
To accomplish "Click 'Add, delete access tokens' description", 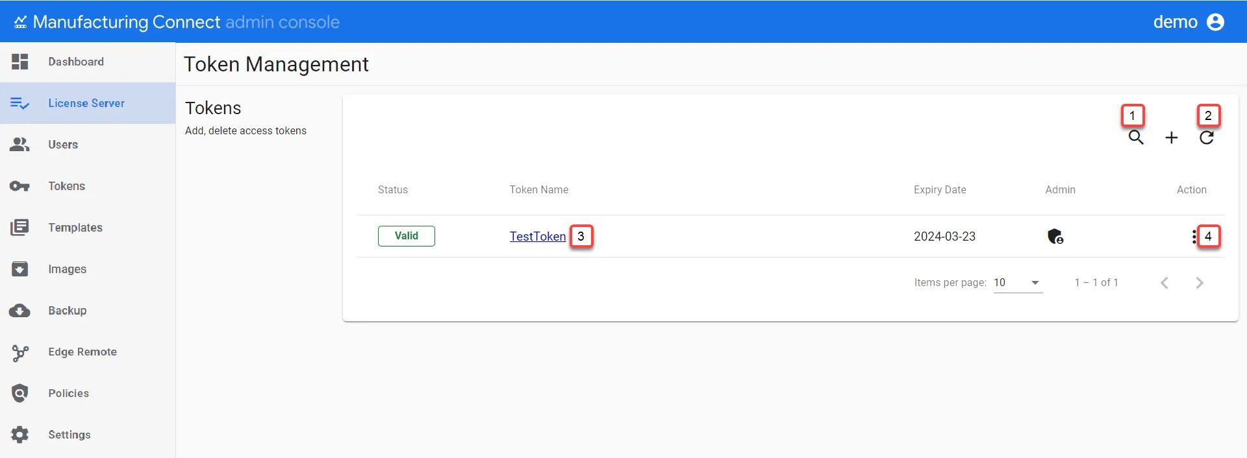I will (x=246, y=131).
